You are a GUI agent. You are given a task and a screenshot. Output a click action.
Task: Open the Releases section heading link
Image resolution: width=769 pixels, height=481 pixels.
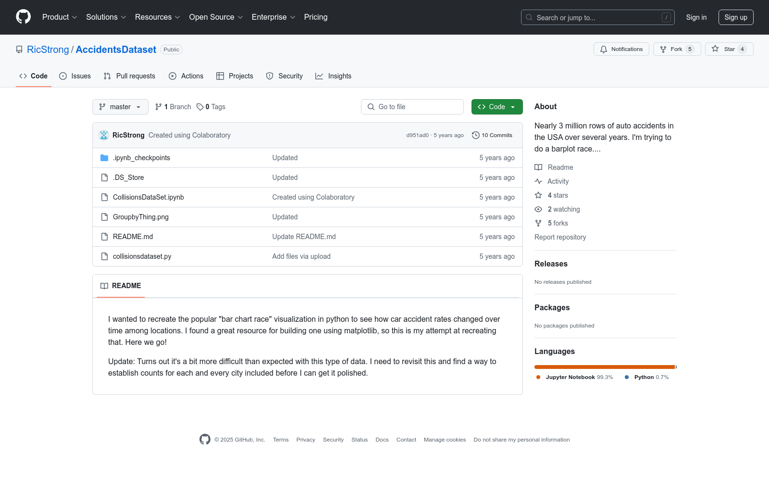pyautogui.click(x=551, y=264)
